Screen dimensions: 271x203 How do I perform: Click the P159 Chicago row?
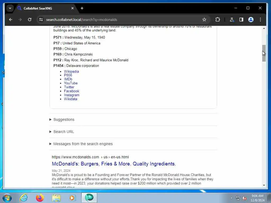(x=65, y=49)
